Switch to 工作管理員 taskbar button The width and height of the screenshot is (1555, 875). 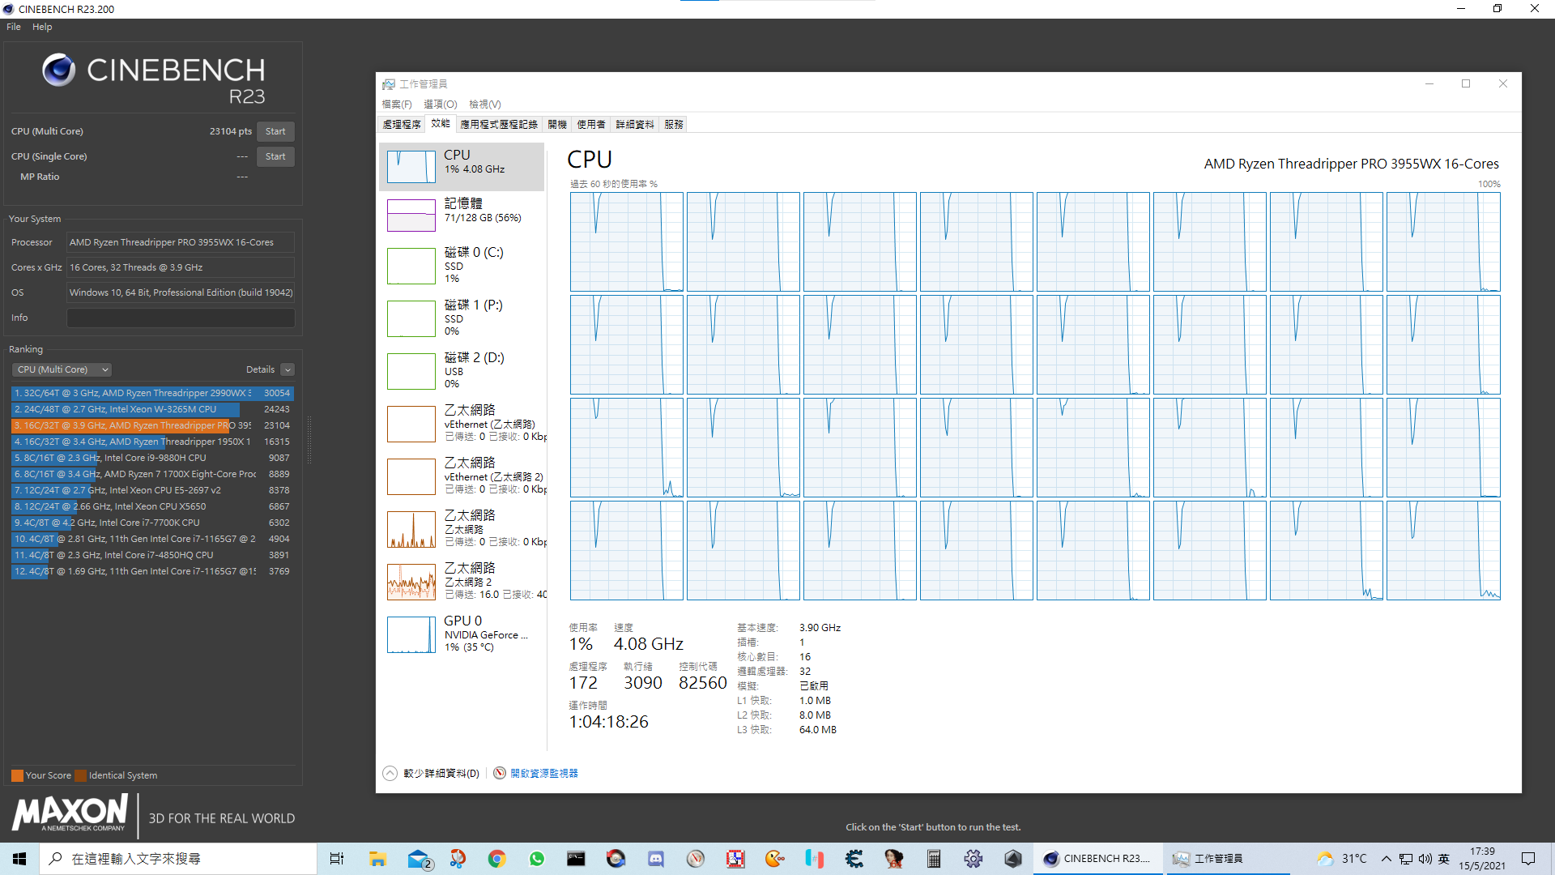tap(1227, 859)
